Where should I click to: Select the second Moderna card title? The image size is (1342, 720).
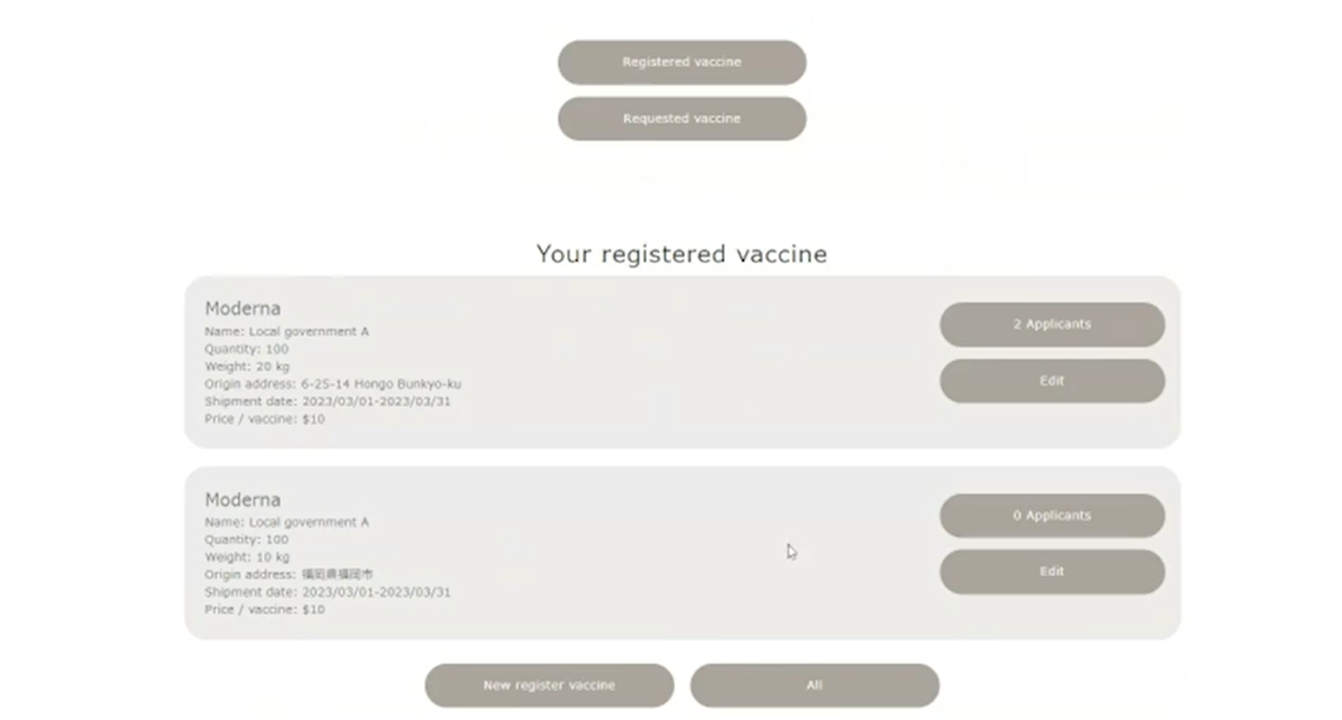[242, 500]
